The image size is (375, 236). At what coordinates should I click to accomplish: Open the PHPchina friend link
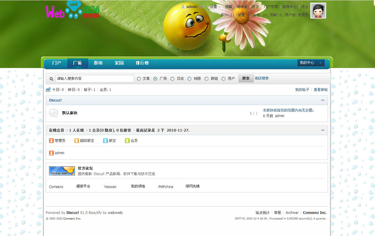click(x=165, y=187)
